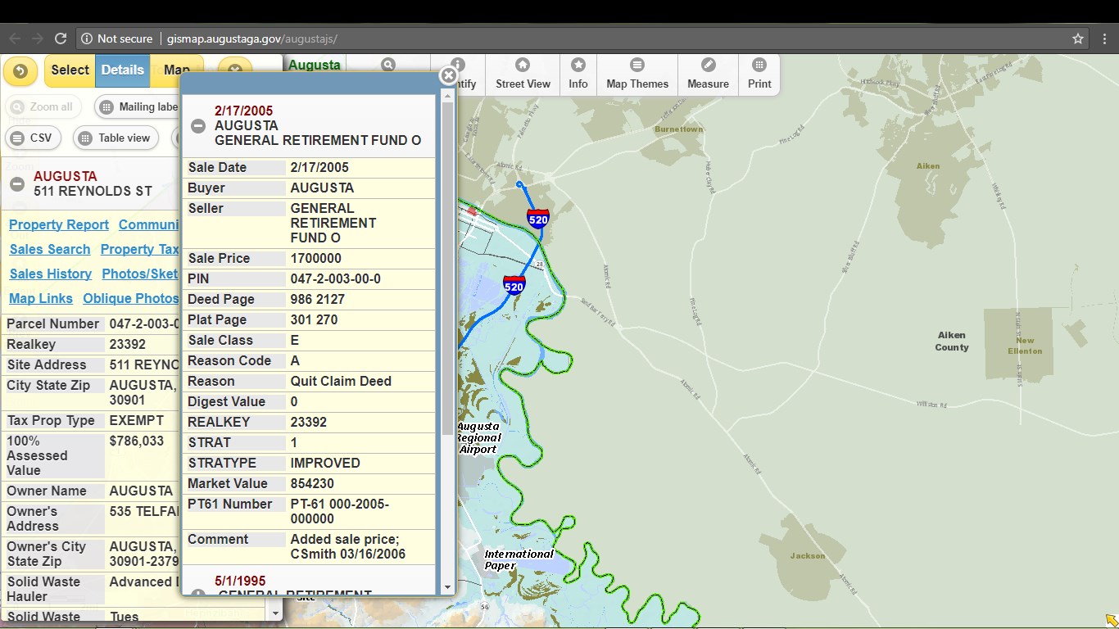The width and height of the screenshot is (1119, 629).
Task: Open the Street View tool
Action: [x=523, y=74]
